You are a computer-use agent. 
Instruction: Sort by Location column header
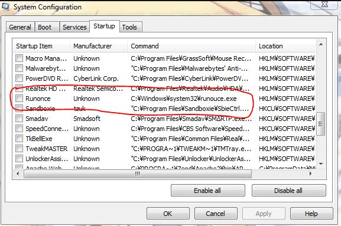285,46
